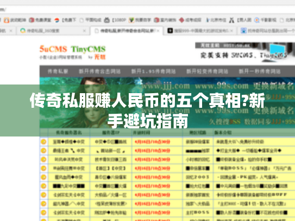Click the yellow icon in the 回忆2003 row
The image size is (295, 221).
click(x=43, y=177)
